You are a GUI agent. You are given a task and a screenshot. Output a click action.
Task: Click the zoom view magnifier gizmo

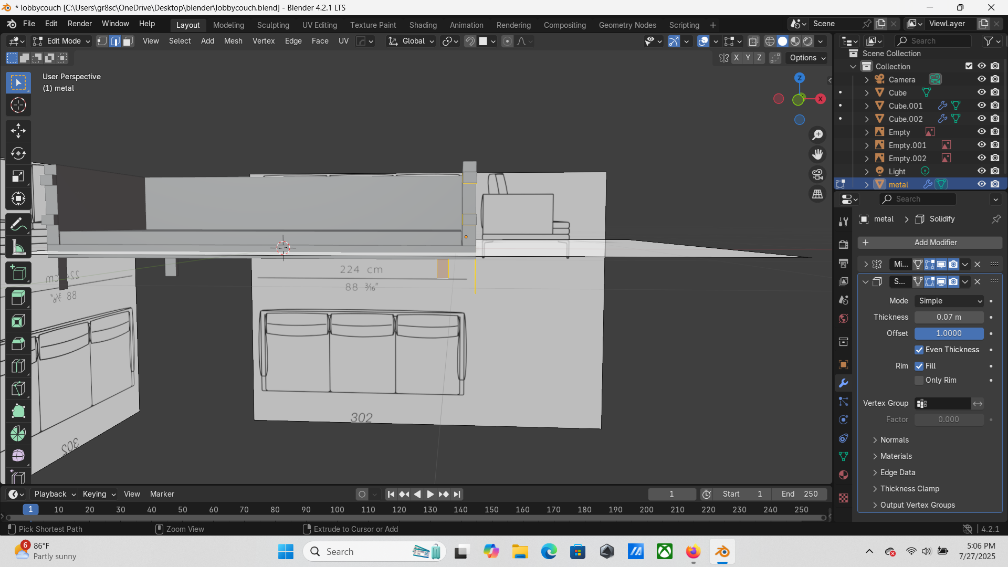[x=817, y=135]
